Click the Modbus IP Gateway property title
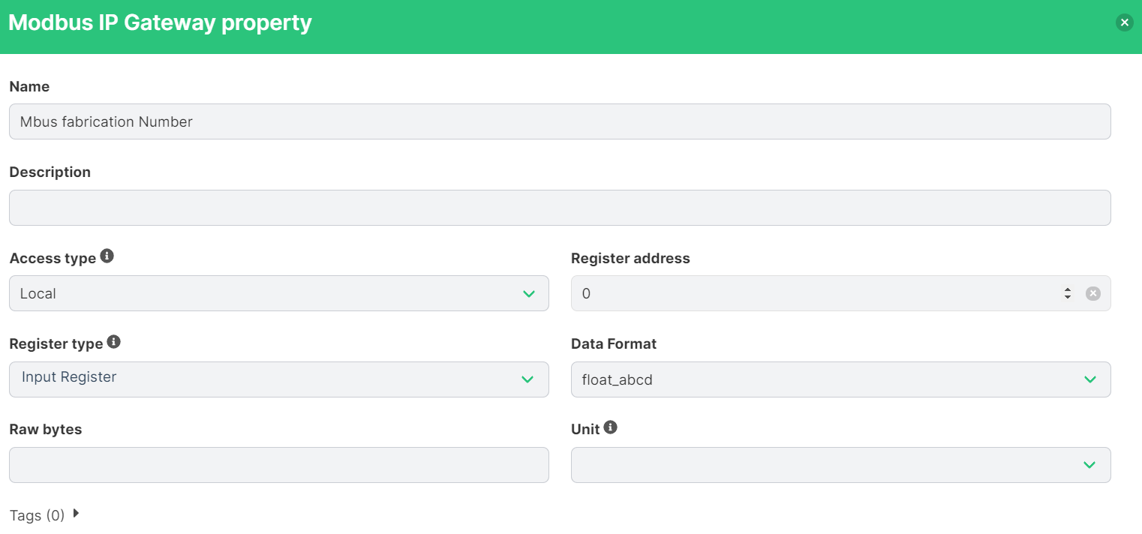 pos(160,22)
